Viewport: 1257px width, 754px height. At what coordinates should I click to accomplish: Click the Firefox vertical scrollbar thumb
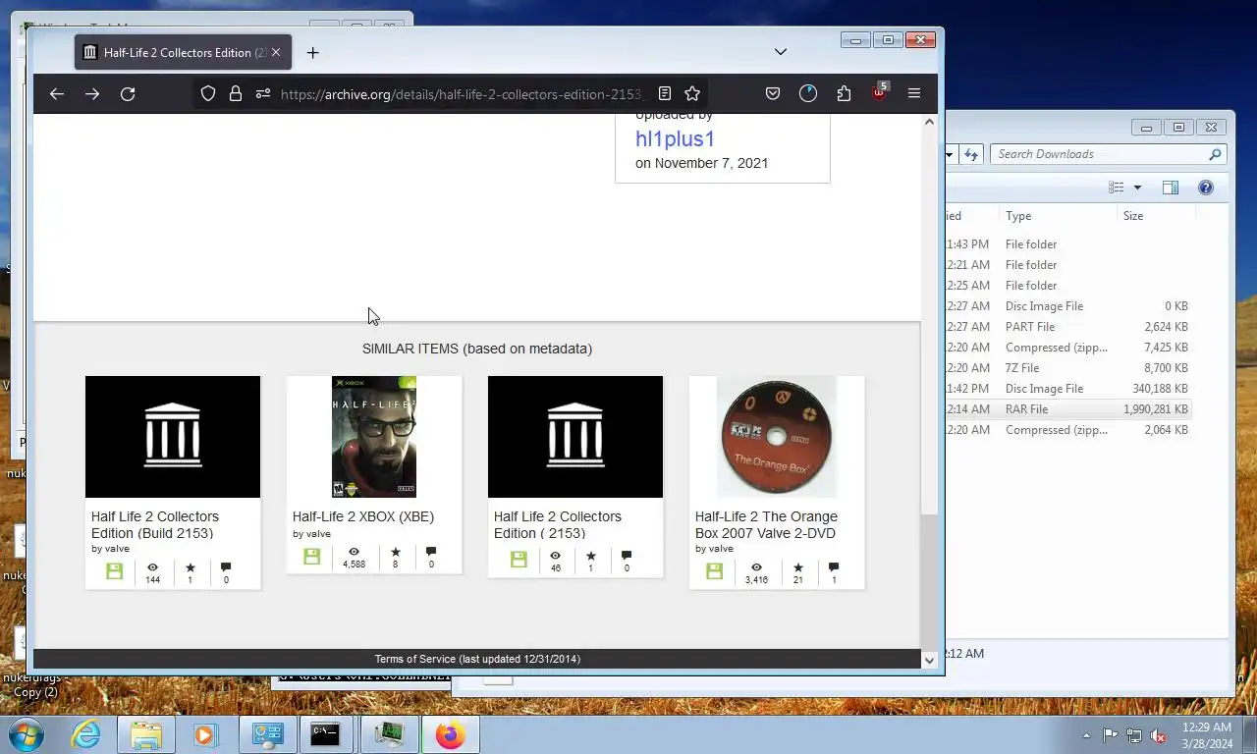(x=929, y=579)
